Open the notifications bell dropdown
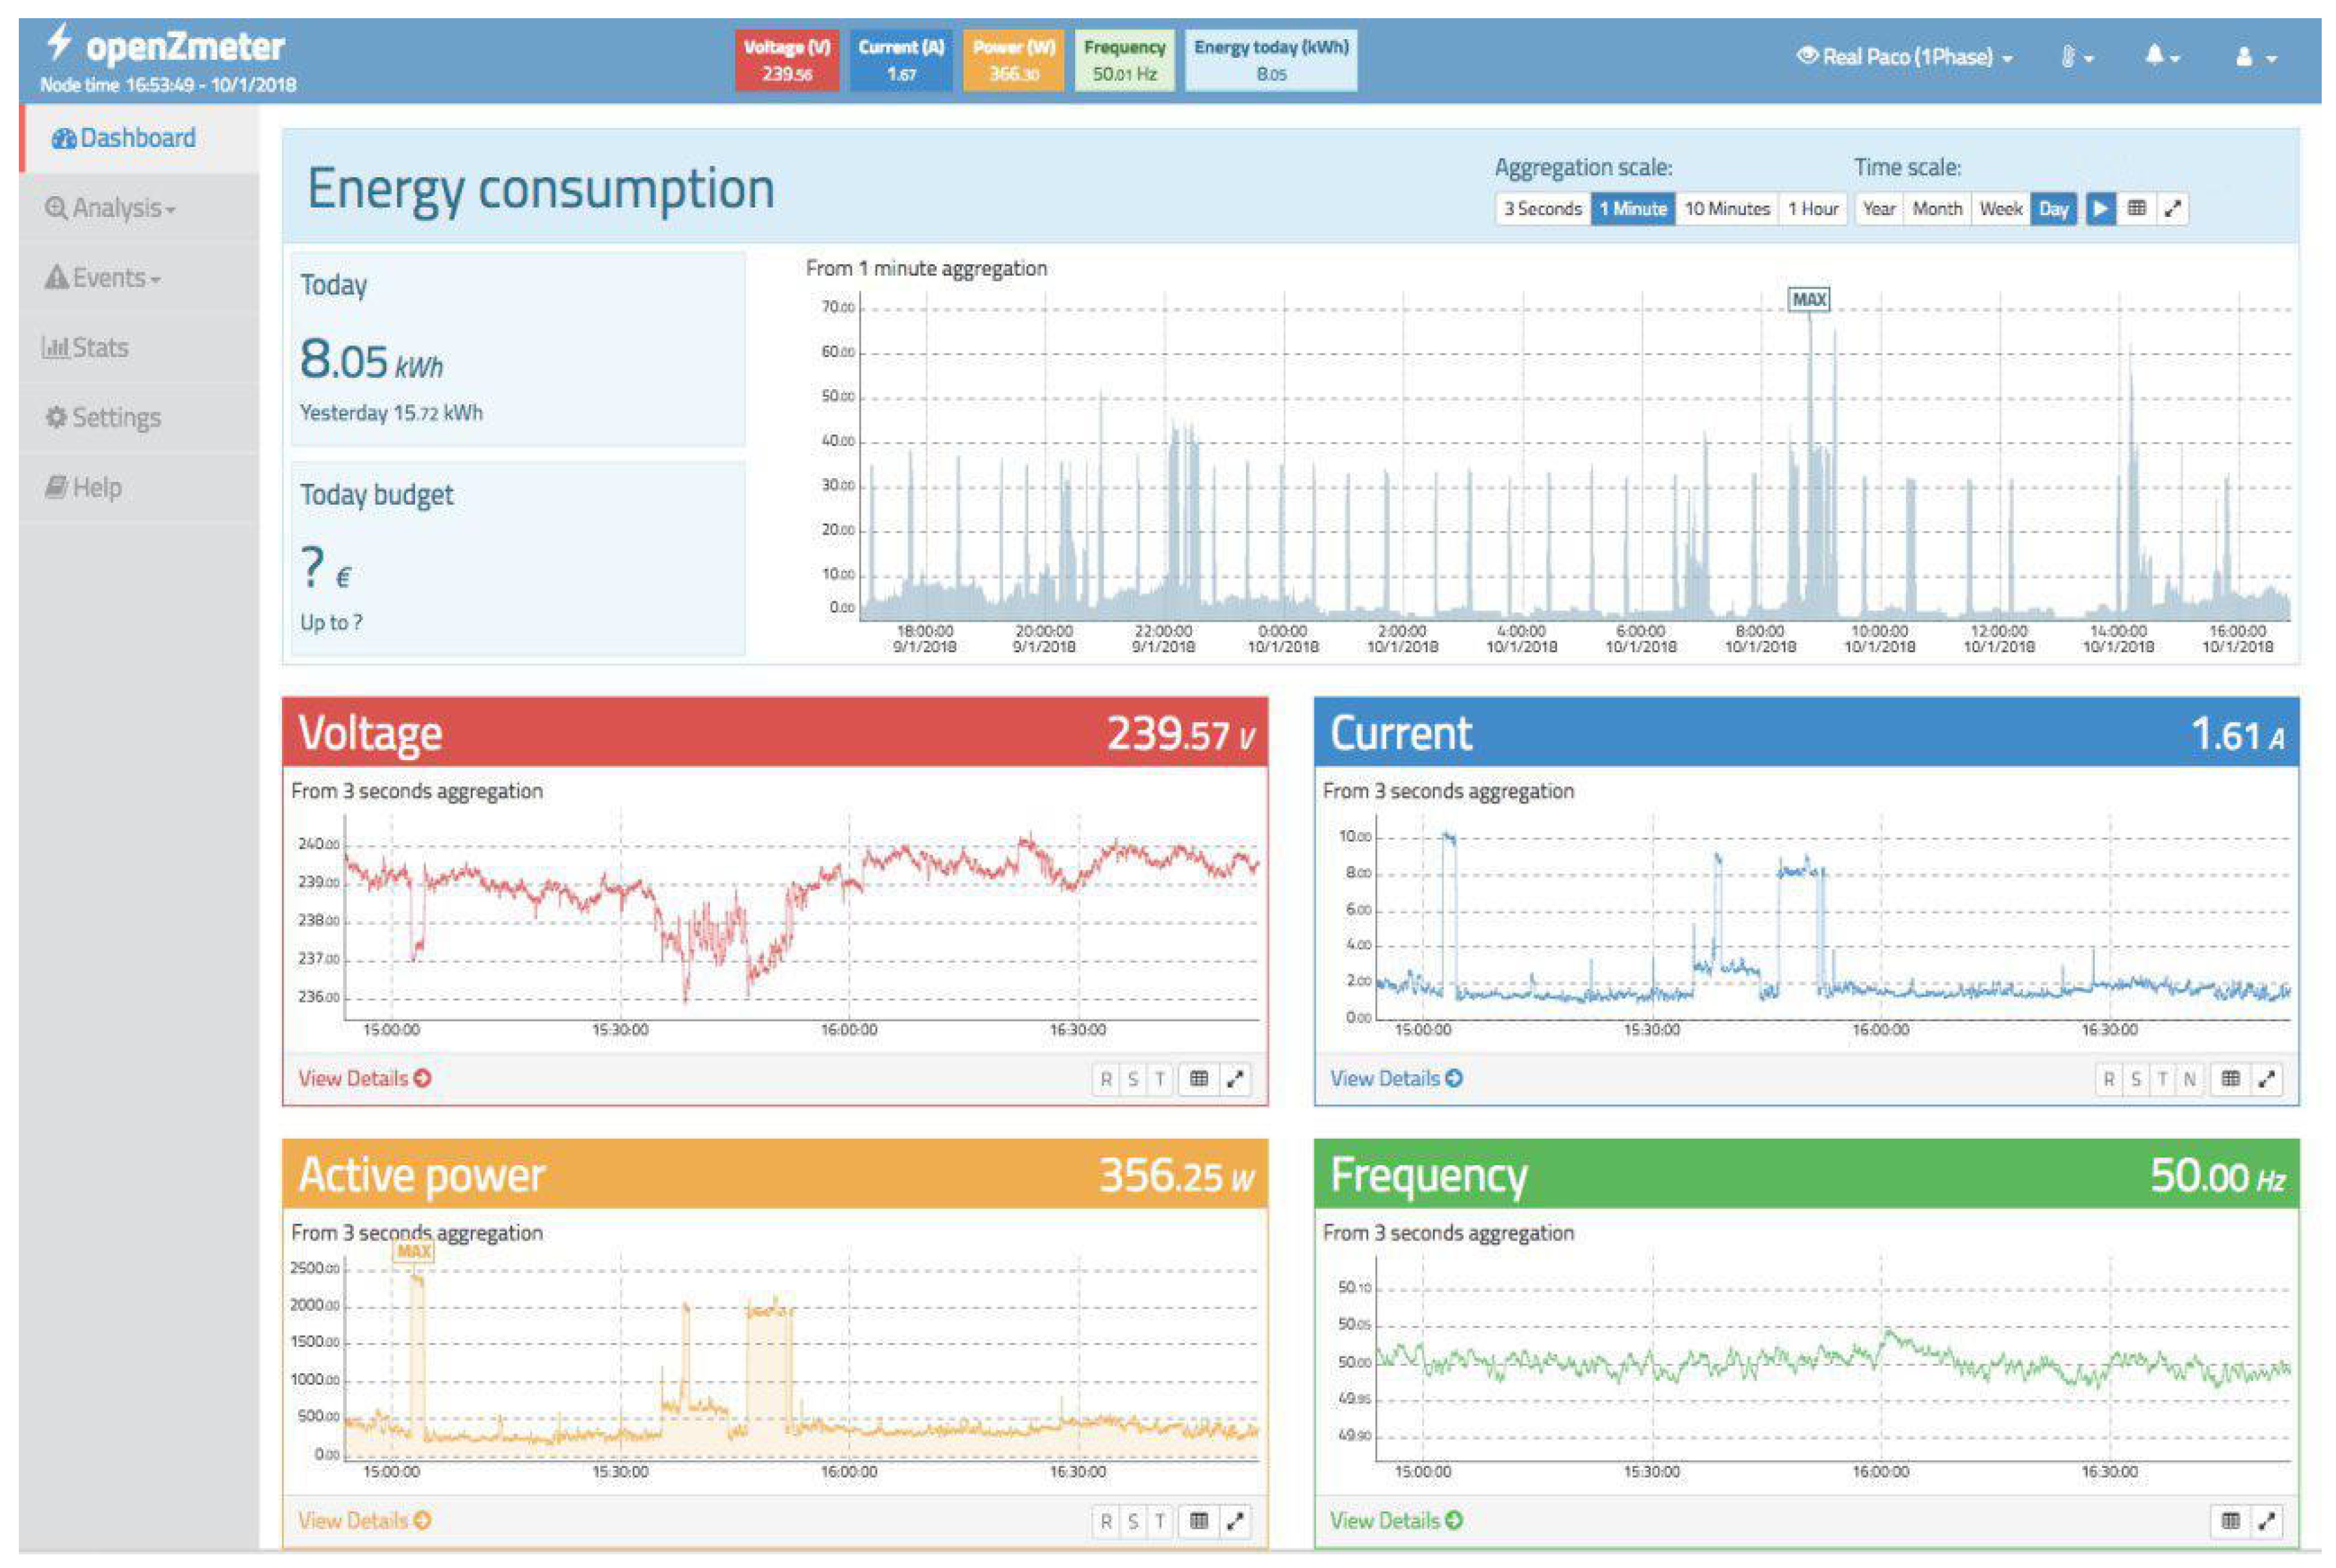2336x1568 pixels. coord(2161,57)
